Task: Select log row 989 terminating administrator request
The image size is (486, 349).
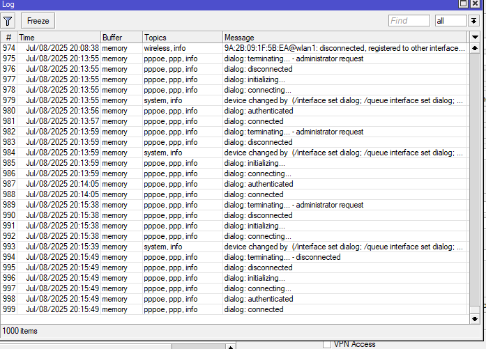Action: tap(234, 205)
